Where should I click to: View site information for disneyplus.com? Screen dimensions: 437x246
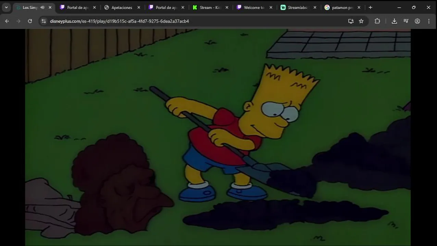[x=43, y=21]
